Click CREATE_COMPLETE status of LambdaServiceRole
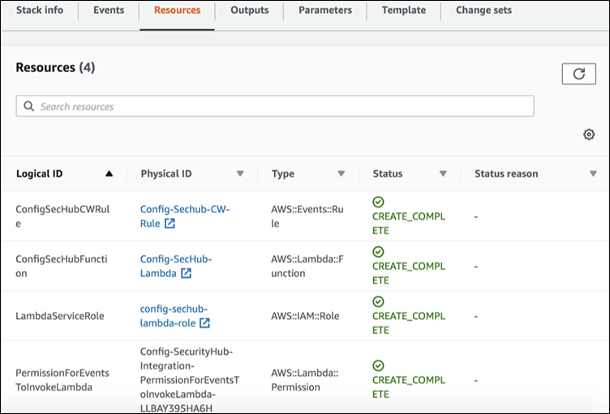Screen dimensions: 610x414 pyautogui.click(x=409, y=323)
